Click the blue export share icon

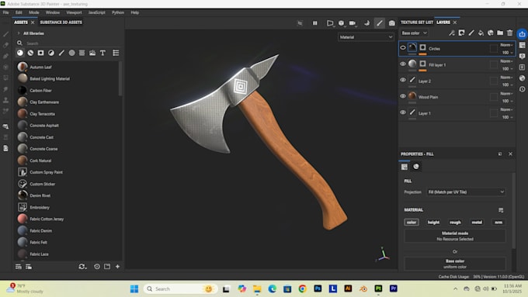522,34
